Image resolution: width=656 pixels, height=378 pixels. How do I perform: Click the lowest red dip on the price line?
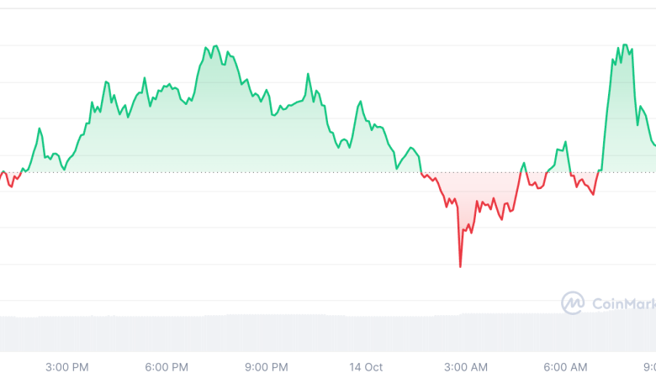click(460, 266)
